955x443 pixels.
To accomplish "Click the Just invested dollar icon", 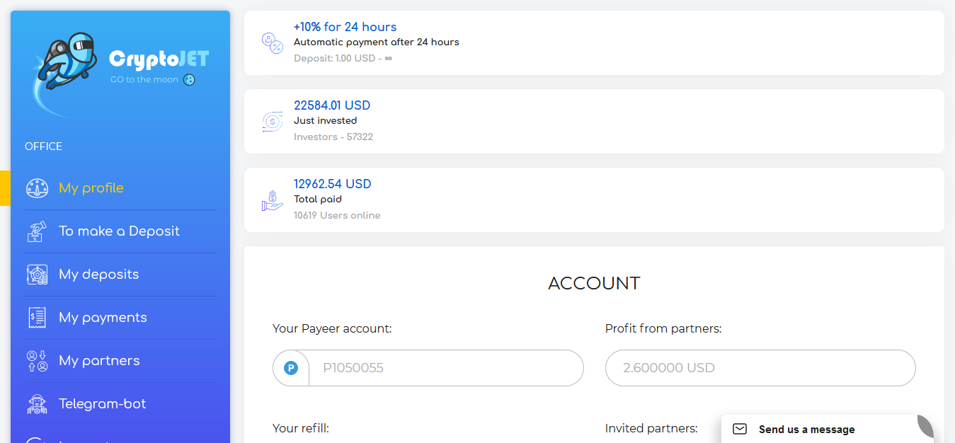I will point(272,122).
